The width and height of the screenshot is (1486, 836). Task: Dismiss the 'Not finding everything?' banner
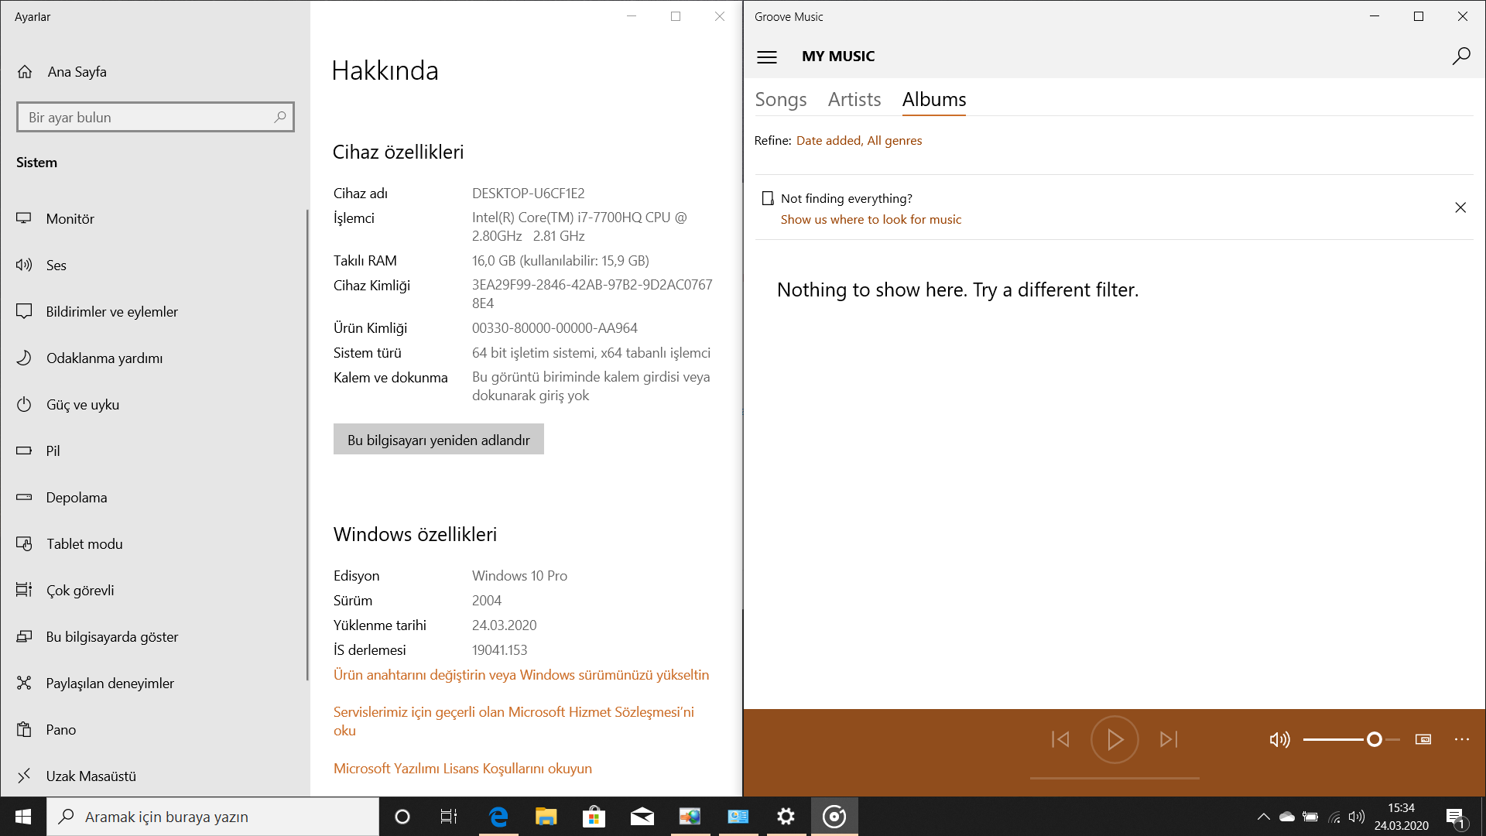(x=1460, y=207)
